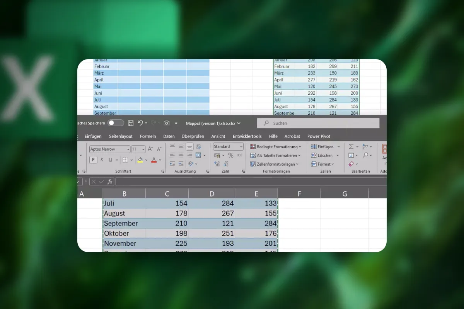Open the Daten ribbon tab
This screenshot has height=309, width=464.
click(169, 136)
